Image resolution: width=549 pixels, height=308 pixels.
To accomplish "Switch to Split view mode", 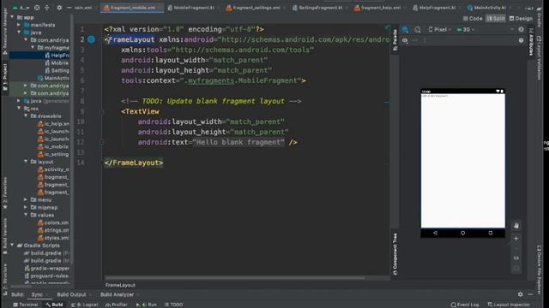I will 496,19.
